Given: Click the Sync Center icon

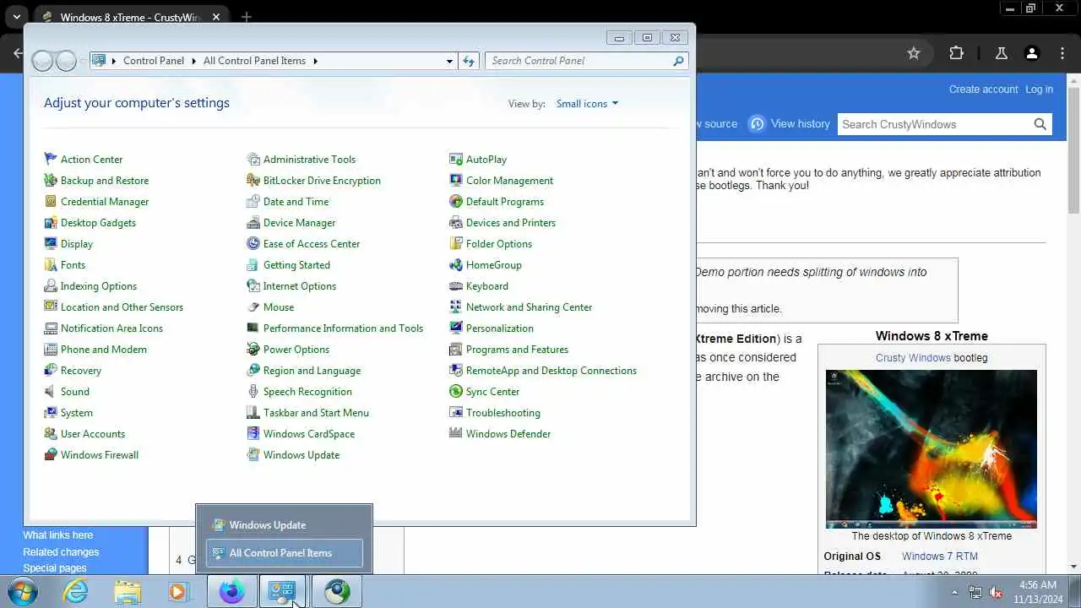Looking at the screenshot, I should pos(456,392).
